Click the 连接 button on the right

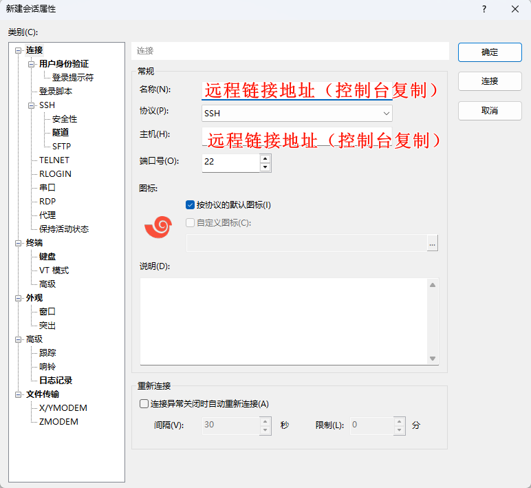point(490,81)
